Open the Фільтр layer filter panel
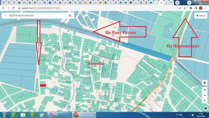The image size is (209, 118). click(201, 16)
